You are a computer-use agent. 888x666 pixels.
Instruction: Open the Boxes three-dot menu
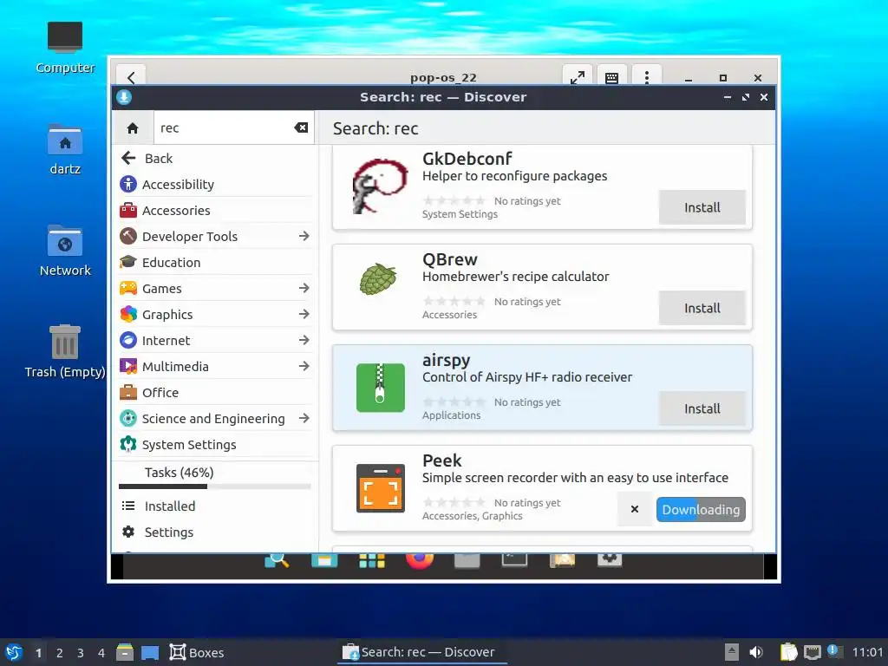pos(647,77)
